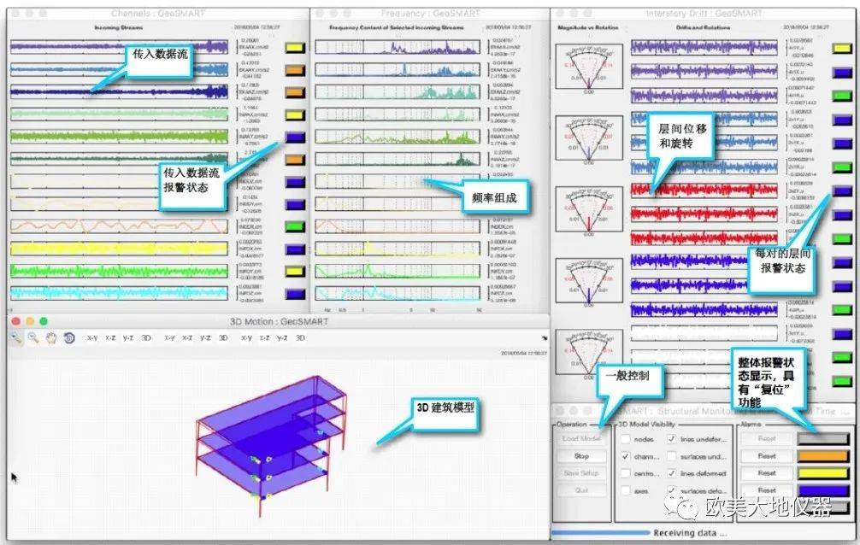
Task: Click the leftmost 3D view button
Action: pos(146,338)
